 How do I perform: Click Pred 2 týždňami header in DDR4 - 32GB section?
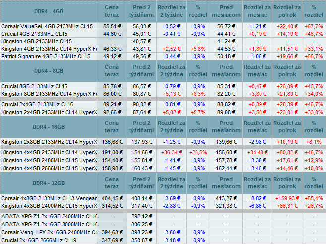141,183
